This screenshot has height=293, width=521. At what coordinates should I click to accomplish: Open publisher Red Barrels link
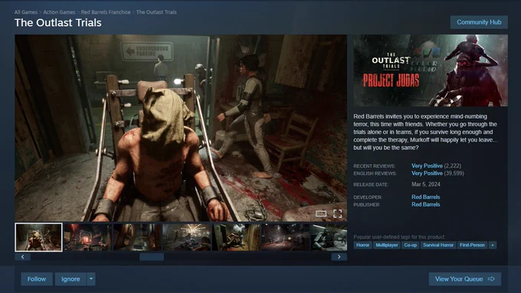click(x=426, y=204)
